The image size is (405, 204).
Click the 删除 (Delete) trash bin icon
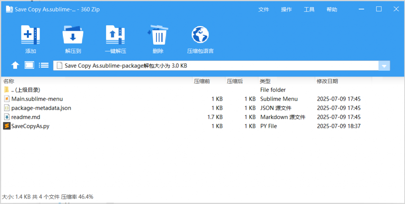(x=158, y=35)
